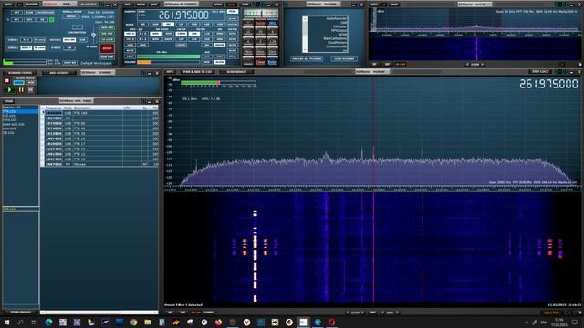Select SAM demodulation mode

coord(155,25)
